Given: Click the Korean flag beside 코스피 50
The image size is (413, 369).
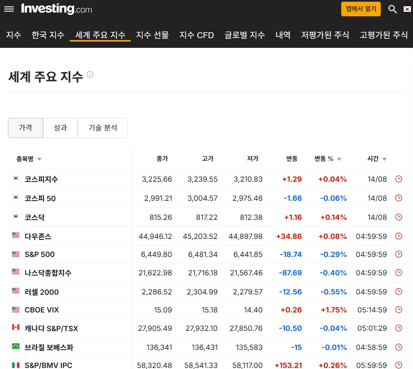Looking at the screenshot, I should coord(16,197).
